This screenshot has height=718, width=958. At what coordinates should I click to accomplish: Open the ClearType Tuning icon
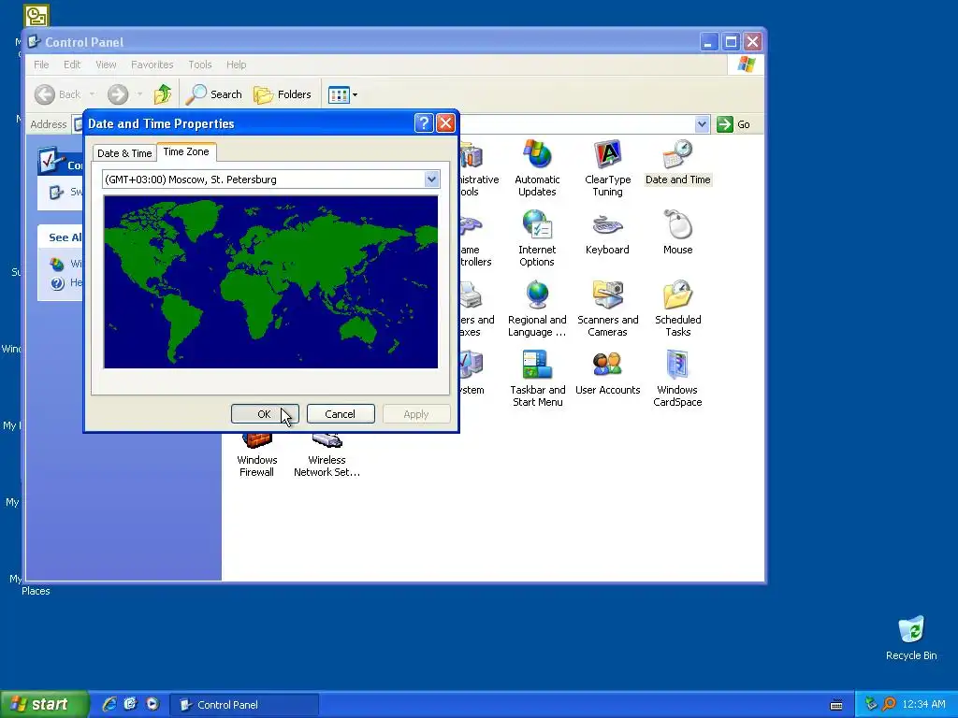[x=607, y=168]
